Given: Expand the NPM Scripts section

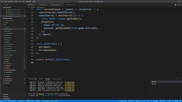Looking at the screenshot, I should (x=7, y=99).
